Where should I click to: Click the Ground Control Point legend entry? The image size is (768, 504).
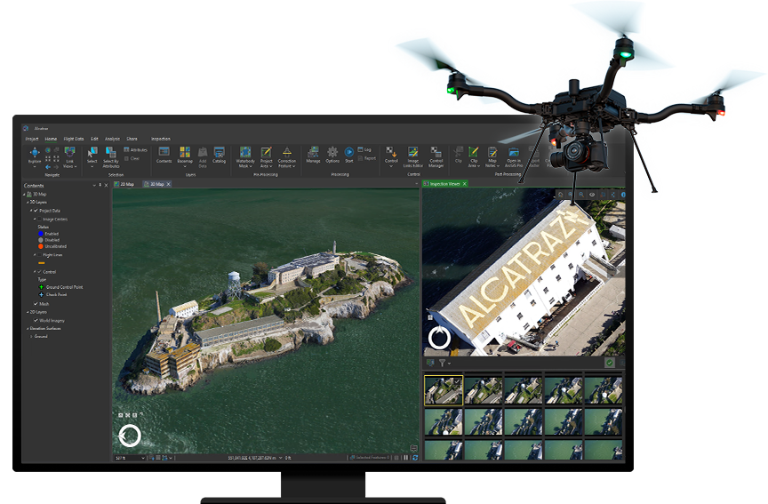coord(60,287)
